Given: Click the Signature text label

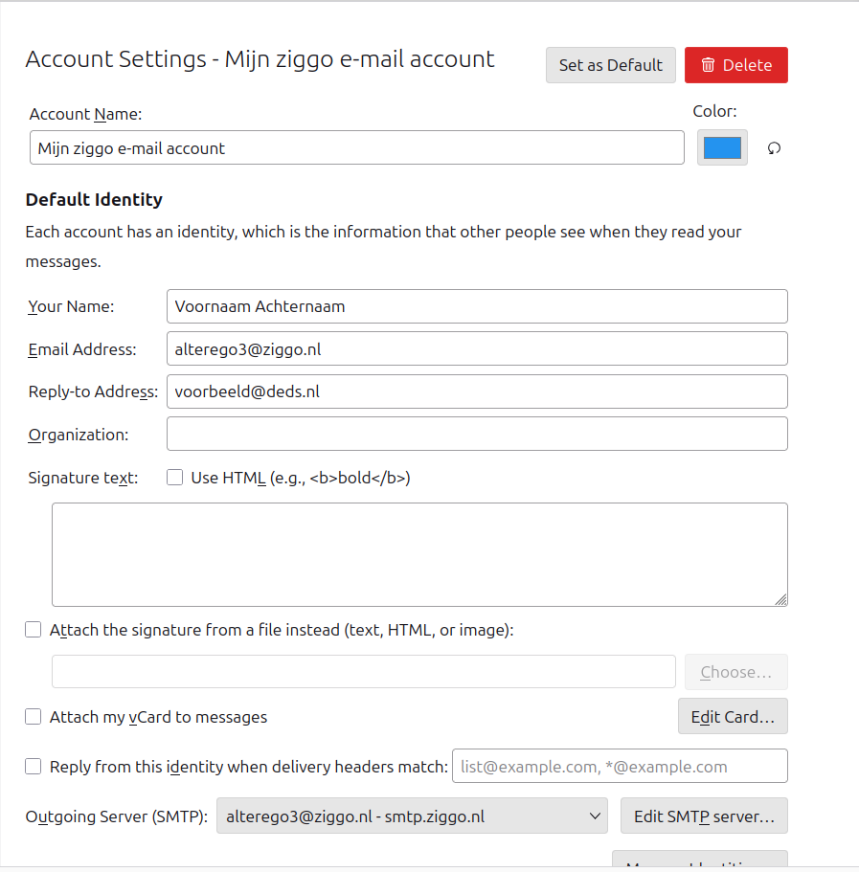Looking at the screenshot, I should tap(83, 478).
